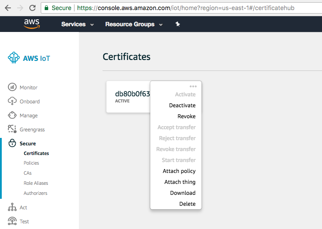Click the Act hierarchy icon

tap(12, 207)
